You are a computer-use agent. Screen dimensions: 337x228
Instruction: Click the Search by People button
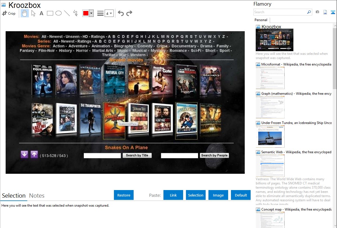point(214,155)
